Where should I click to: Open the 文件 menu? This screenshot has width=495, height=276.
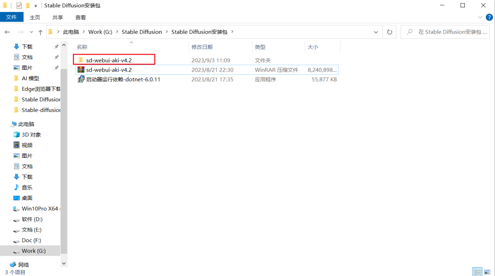tap(12, 17)
